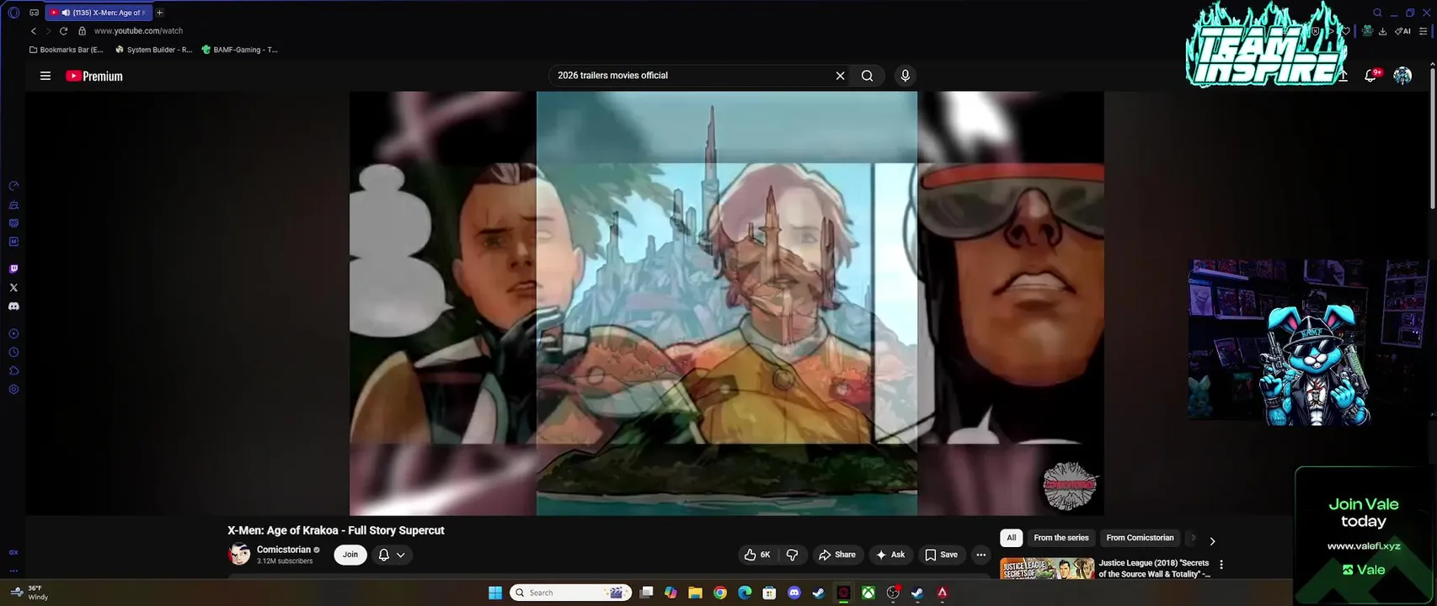The image size is (1437, 606).
Task: Start voice search with microphone icon
Action: 905,76
